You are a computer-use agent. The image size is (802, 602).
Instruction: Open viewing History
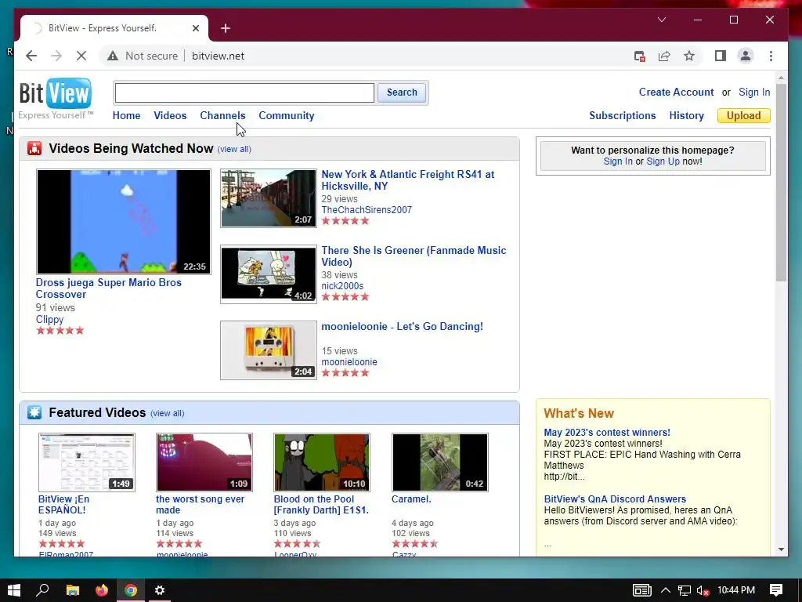point(686,116)
